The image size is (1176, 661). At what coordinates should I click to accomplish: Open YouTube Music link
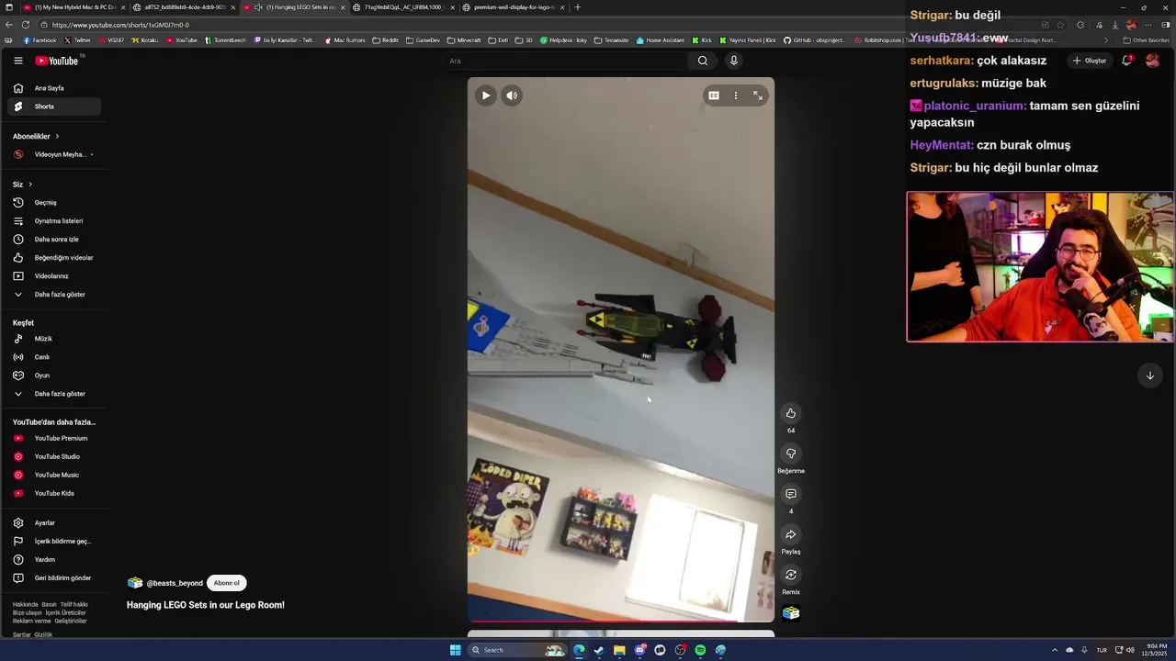pyautogui.click(x=54, y=475)
